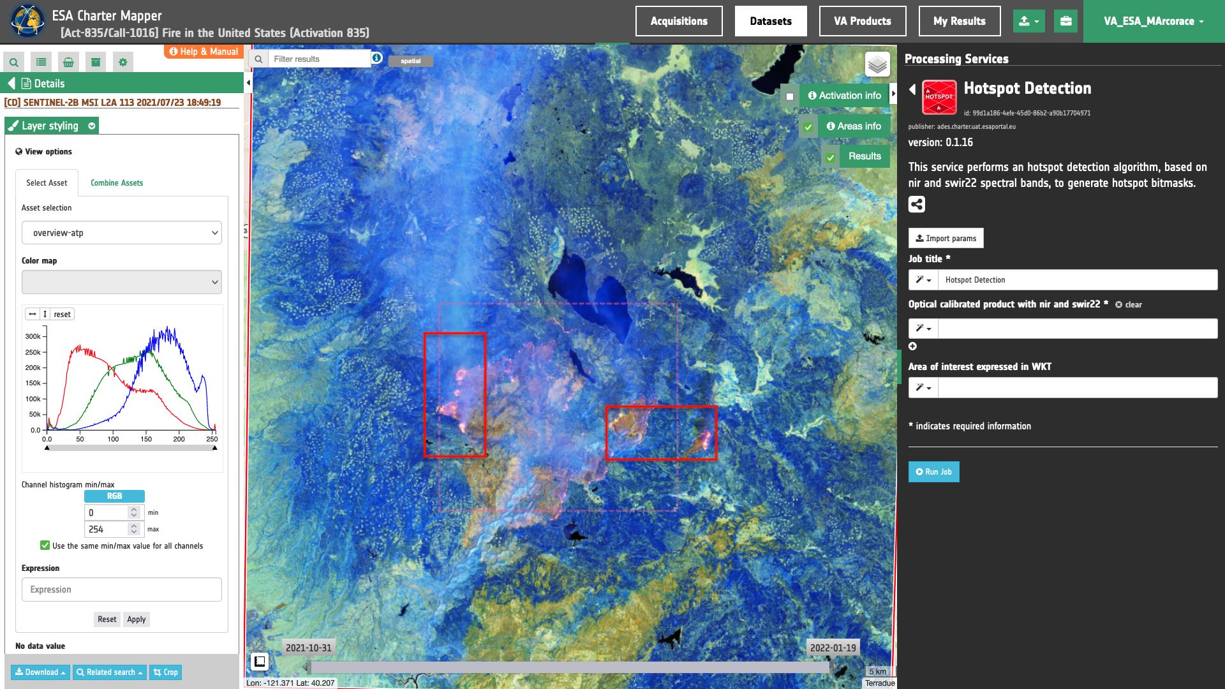Click the Crop button
The height and width of the screenshot is (689, 1225).
166,672
